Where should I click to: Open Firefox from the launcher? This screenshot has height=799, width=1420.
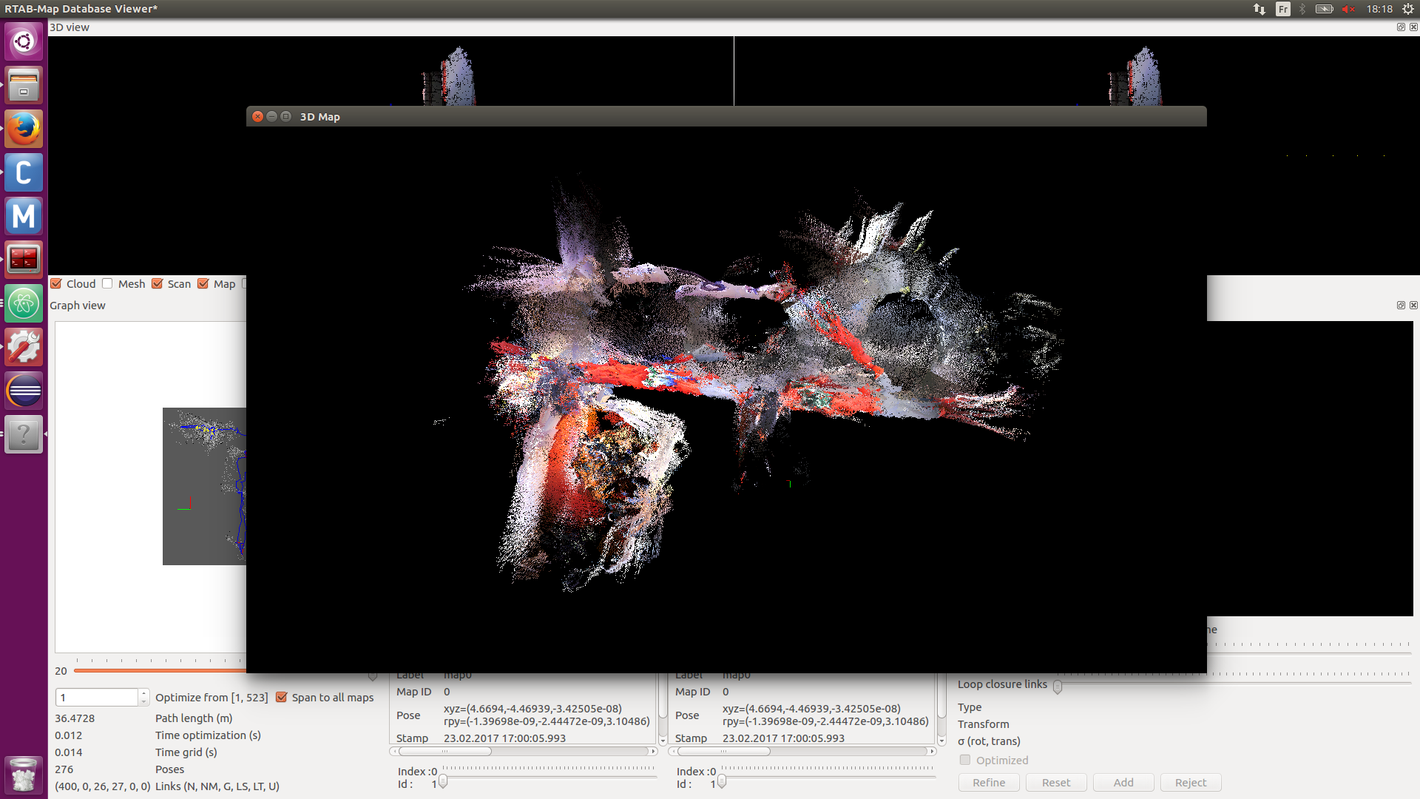24,129
